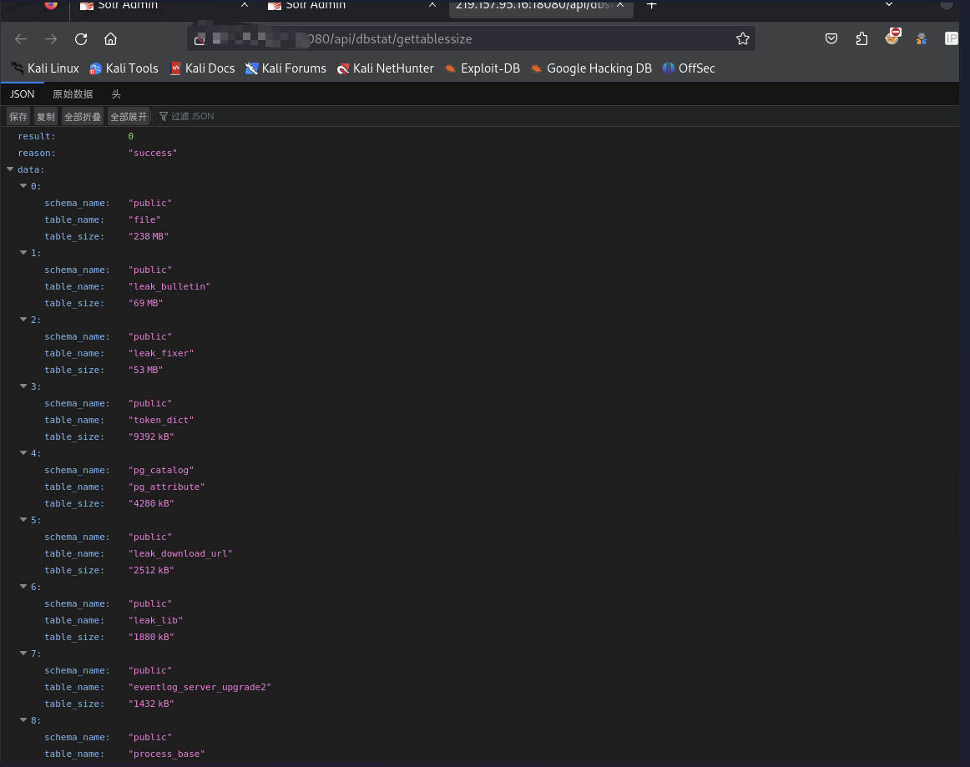Select the "eventlog_server_upgrade2" table name

click(200, 687)
